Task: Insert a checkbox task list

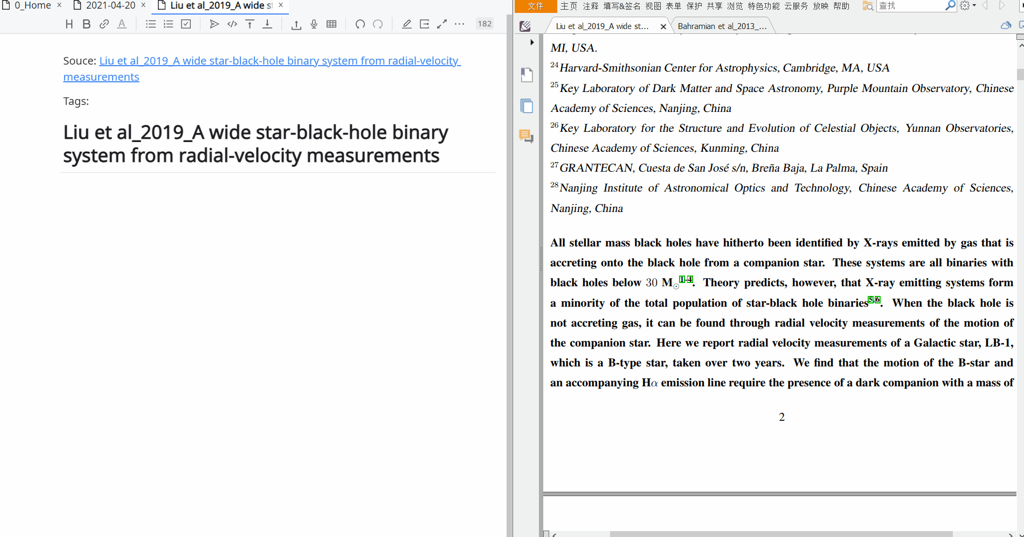Action: coord(186,24)
